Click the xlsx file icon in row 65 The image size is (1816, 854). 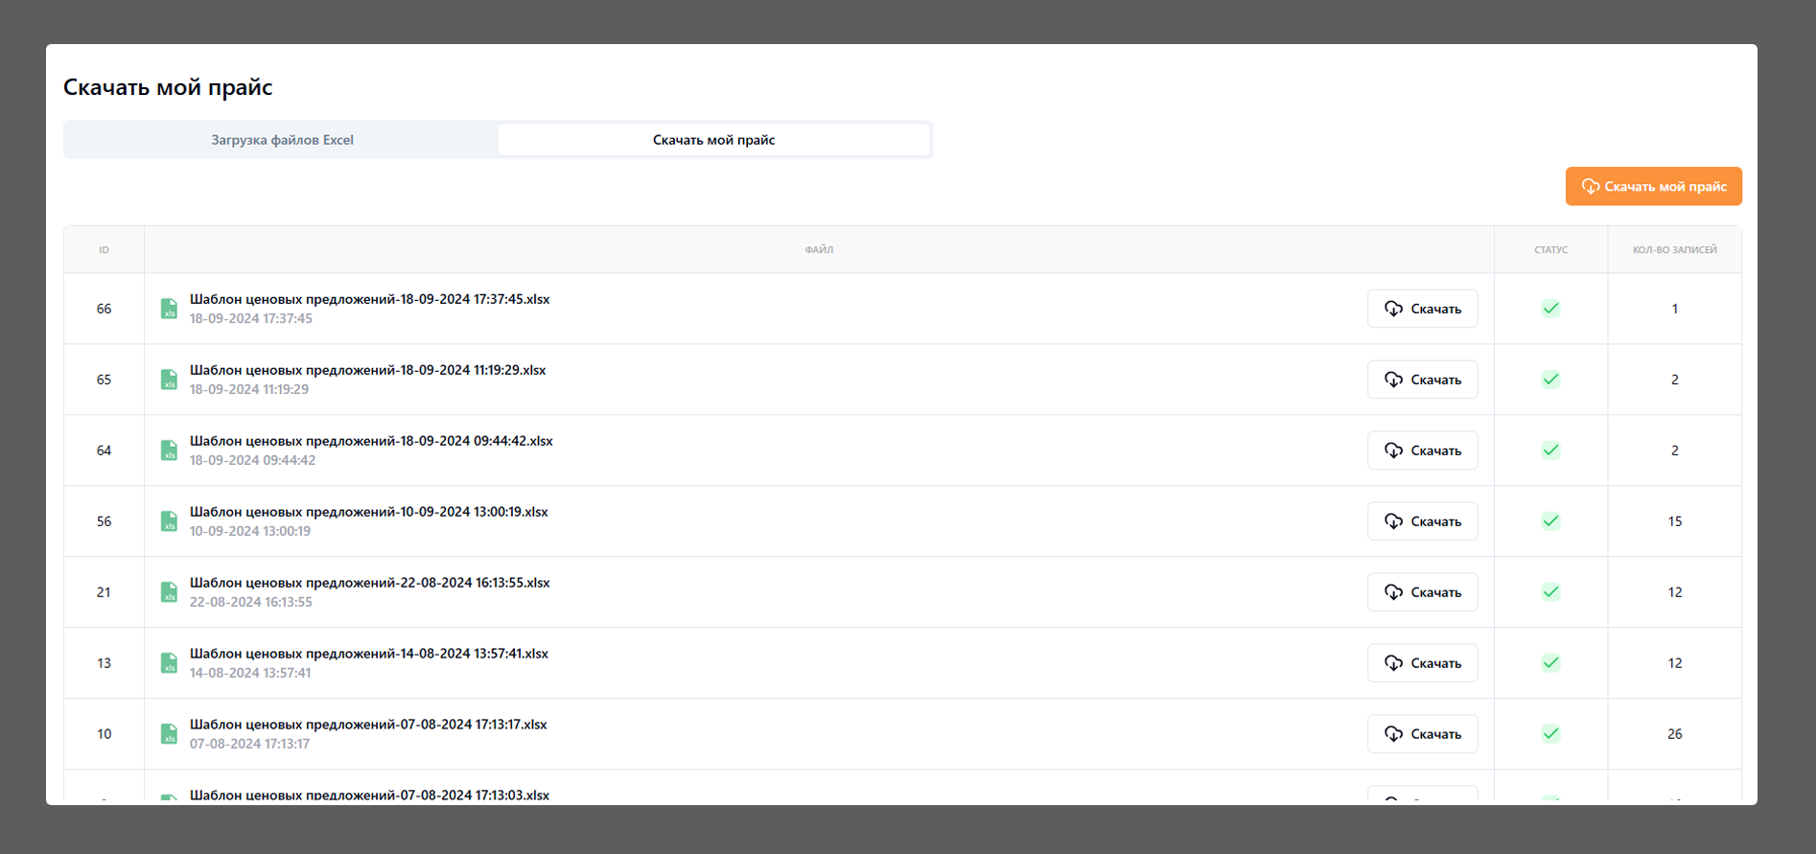click(169, 380)
